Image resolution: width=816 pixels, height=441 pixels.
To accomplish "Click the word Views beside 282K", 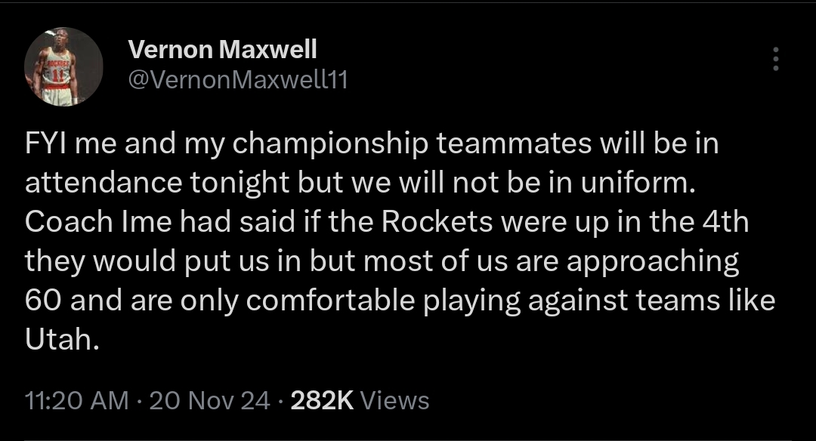I will click(x=394, y=400).
